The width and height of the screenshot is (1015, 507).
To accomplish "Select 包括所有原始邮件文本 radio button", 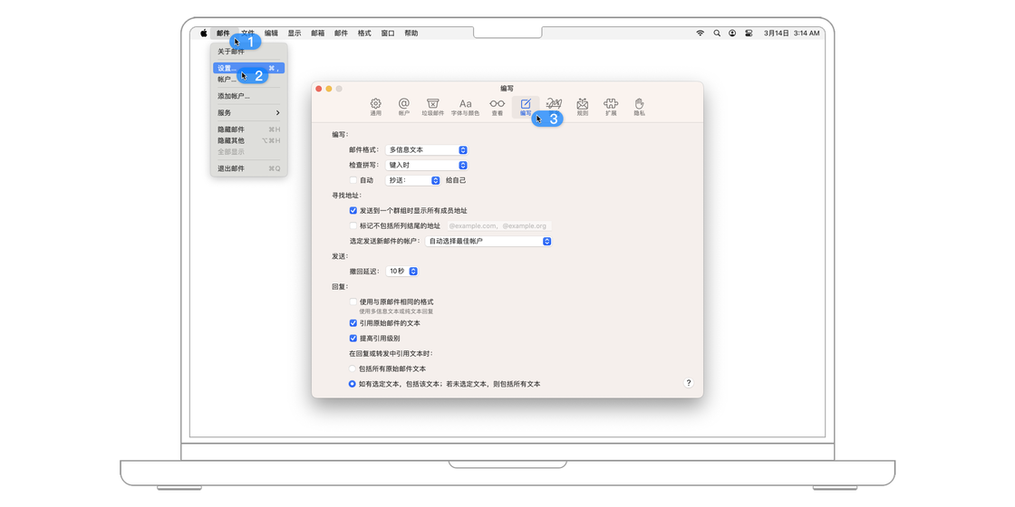I will click(x=353, y=368).
